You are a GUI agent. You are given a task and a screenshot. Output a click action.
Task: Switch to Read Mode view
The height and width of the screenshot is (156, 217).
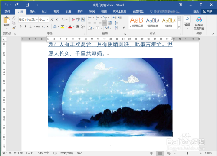coord(151,153)
